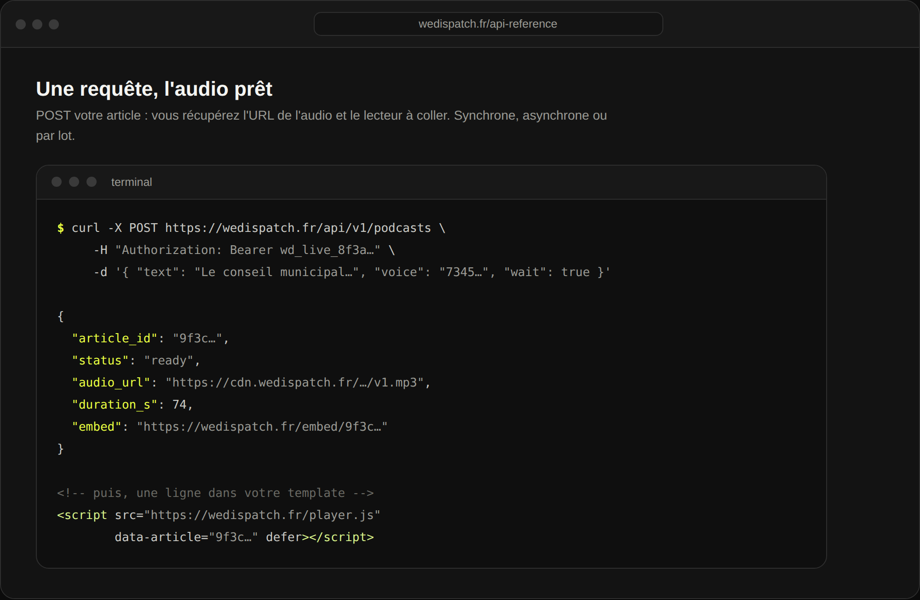Click the first dot in the terminal title bar

click(x=57, y=182)
